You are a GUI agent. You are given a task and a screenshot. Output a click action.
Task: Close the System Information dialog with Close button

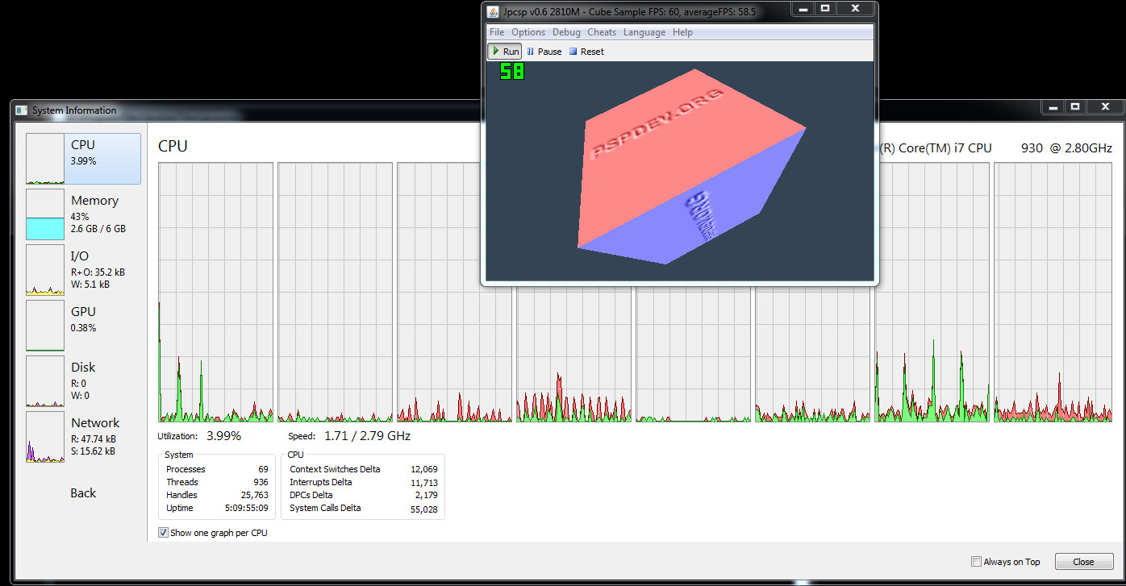pyautogui.click(x=1082, y=562)
